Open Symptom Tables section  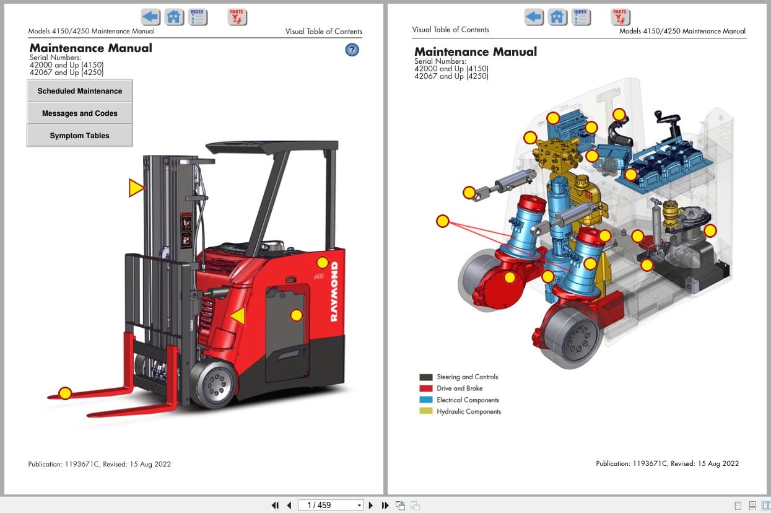(80, 136)
